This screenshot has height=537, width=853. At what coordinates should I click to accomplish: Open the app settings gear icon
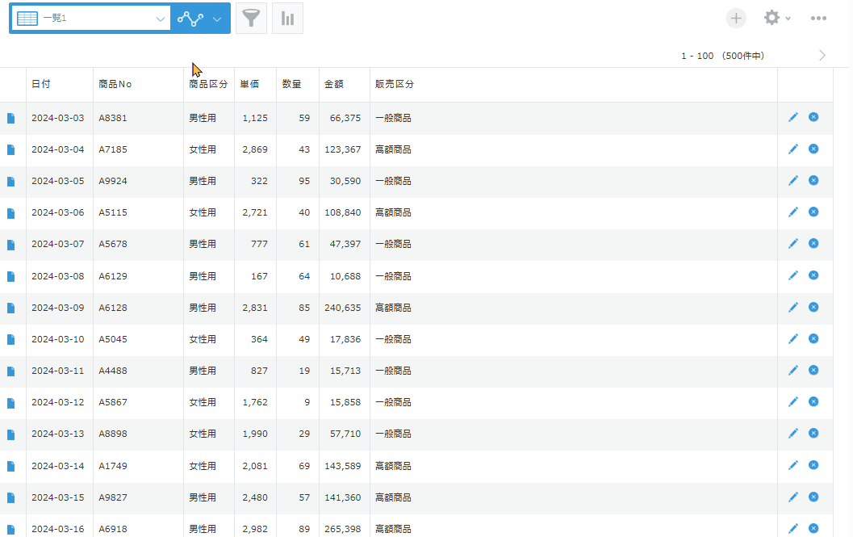point(771,18)
